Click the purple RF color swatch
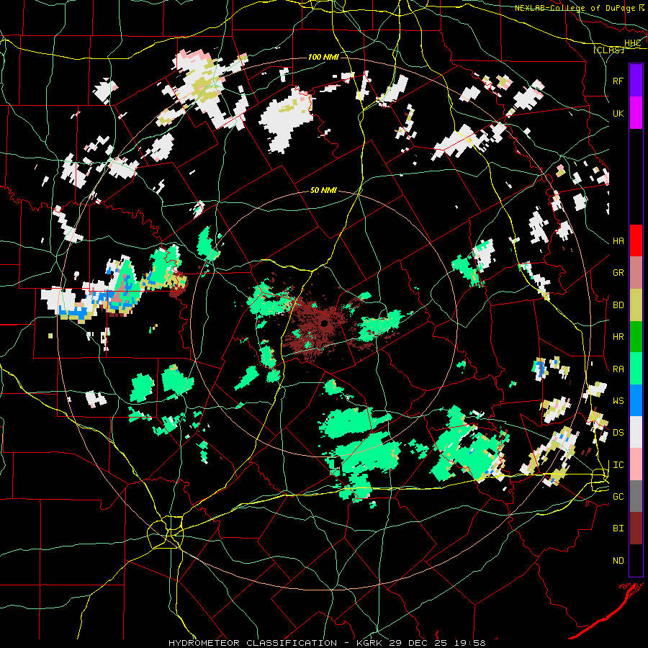The width and height of the screenshot is (648, 648). (x=636, y=81)
